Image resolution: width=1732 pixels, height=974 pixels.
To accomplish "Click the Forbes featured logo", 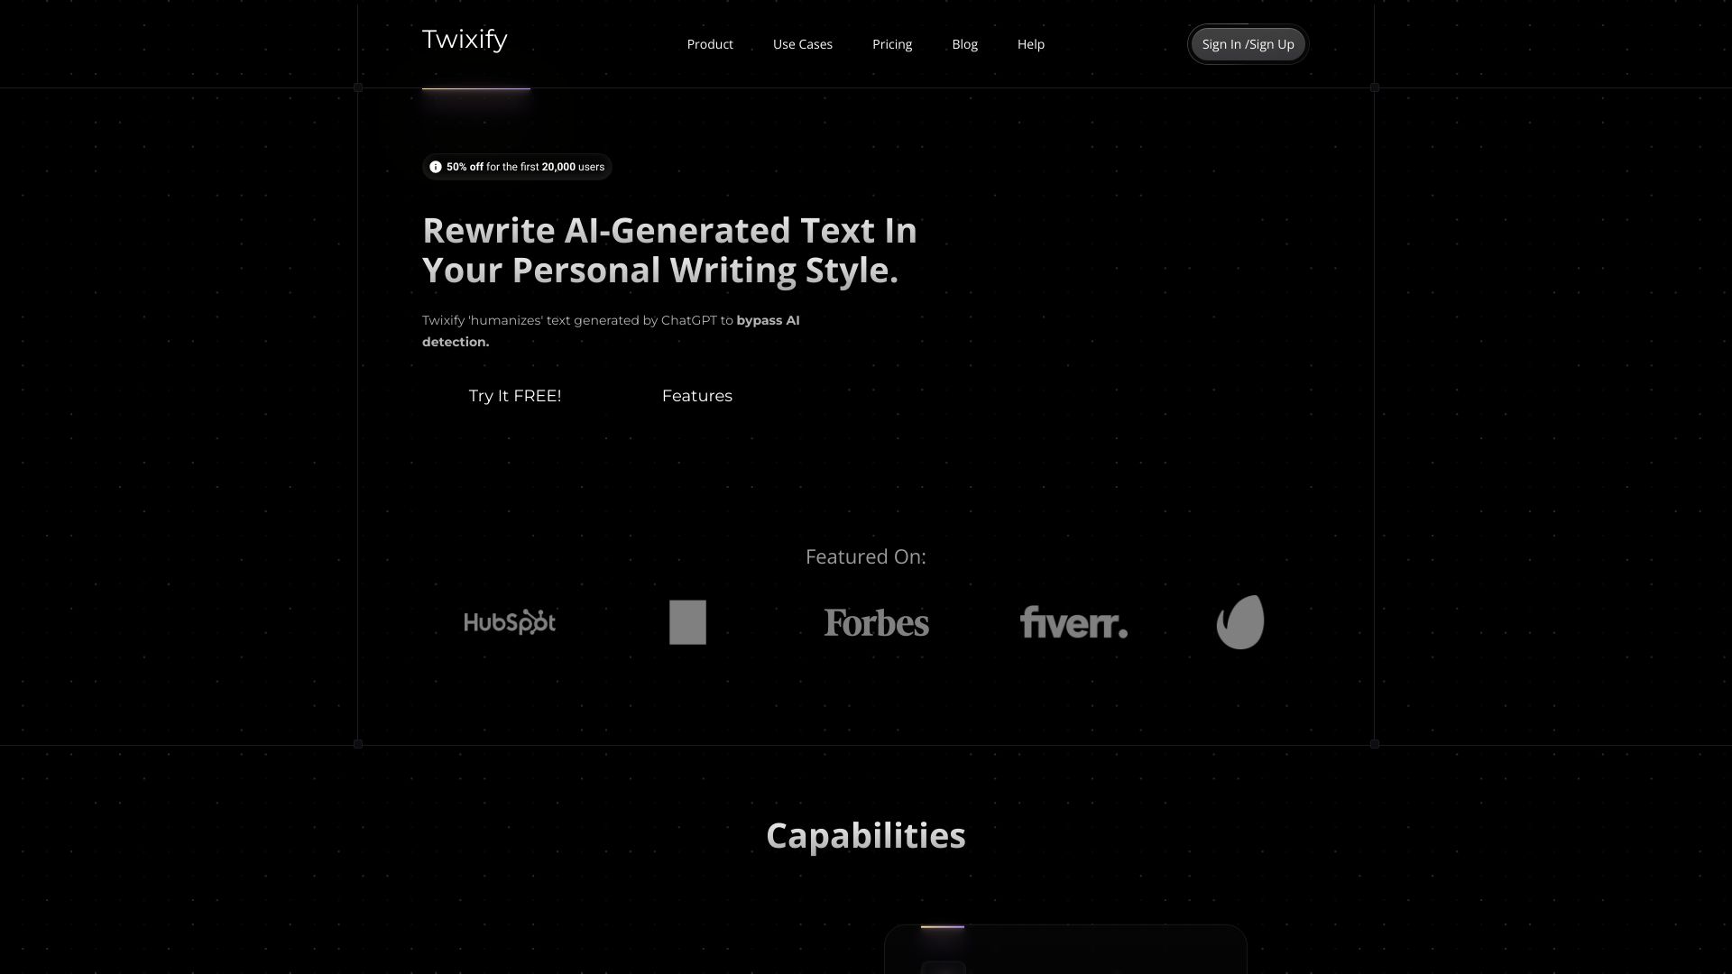I will (x=876, y=620).
